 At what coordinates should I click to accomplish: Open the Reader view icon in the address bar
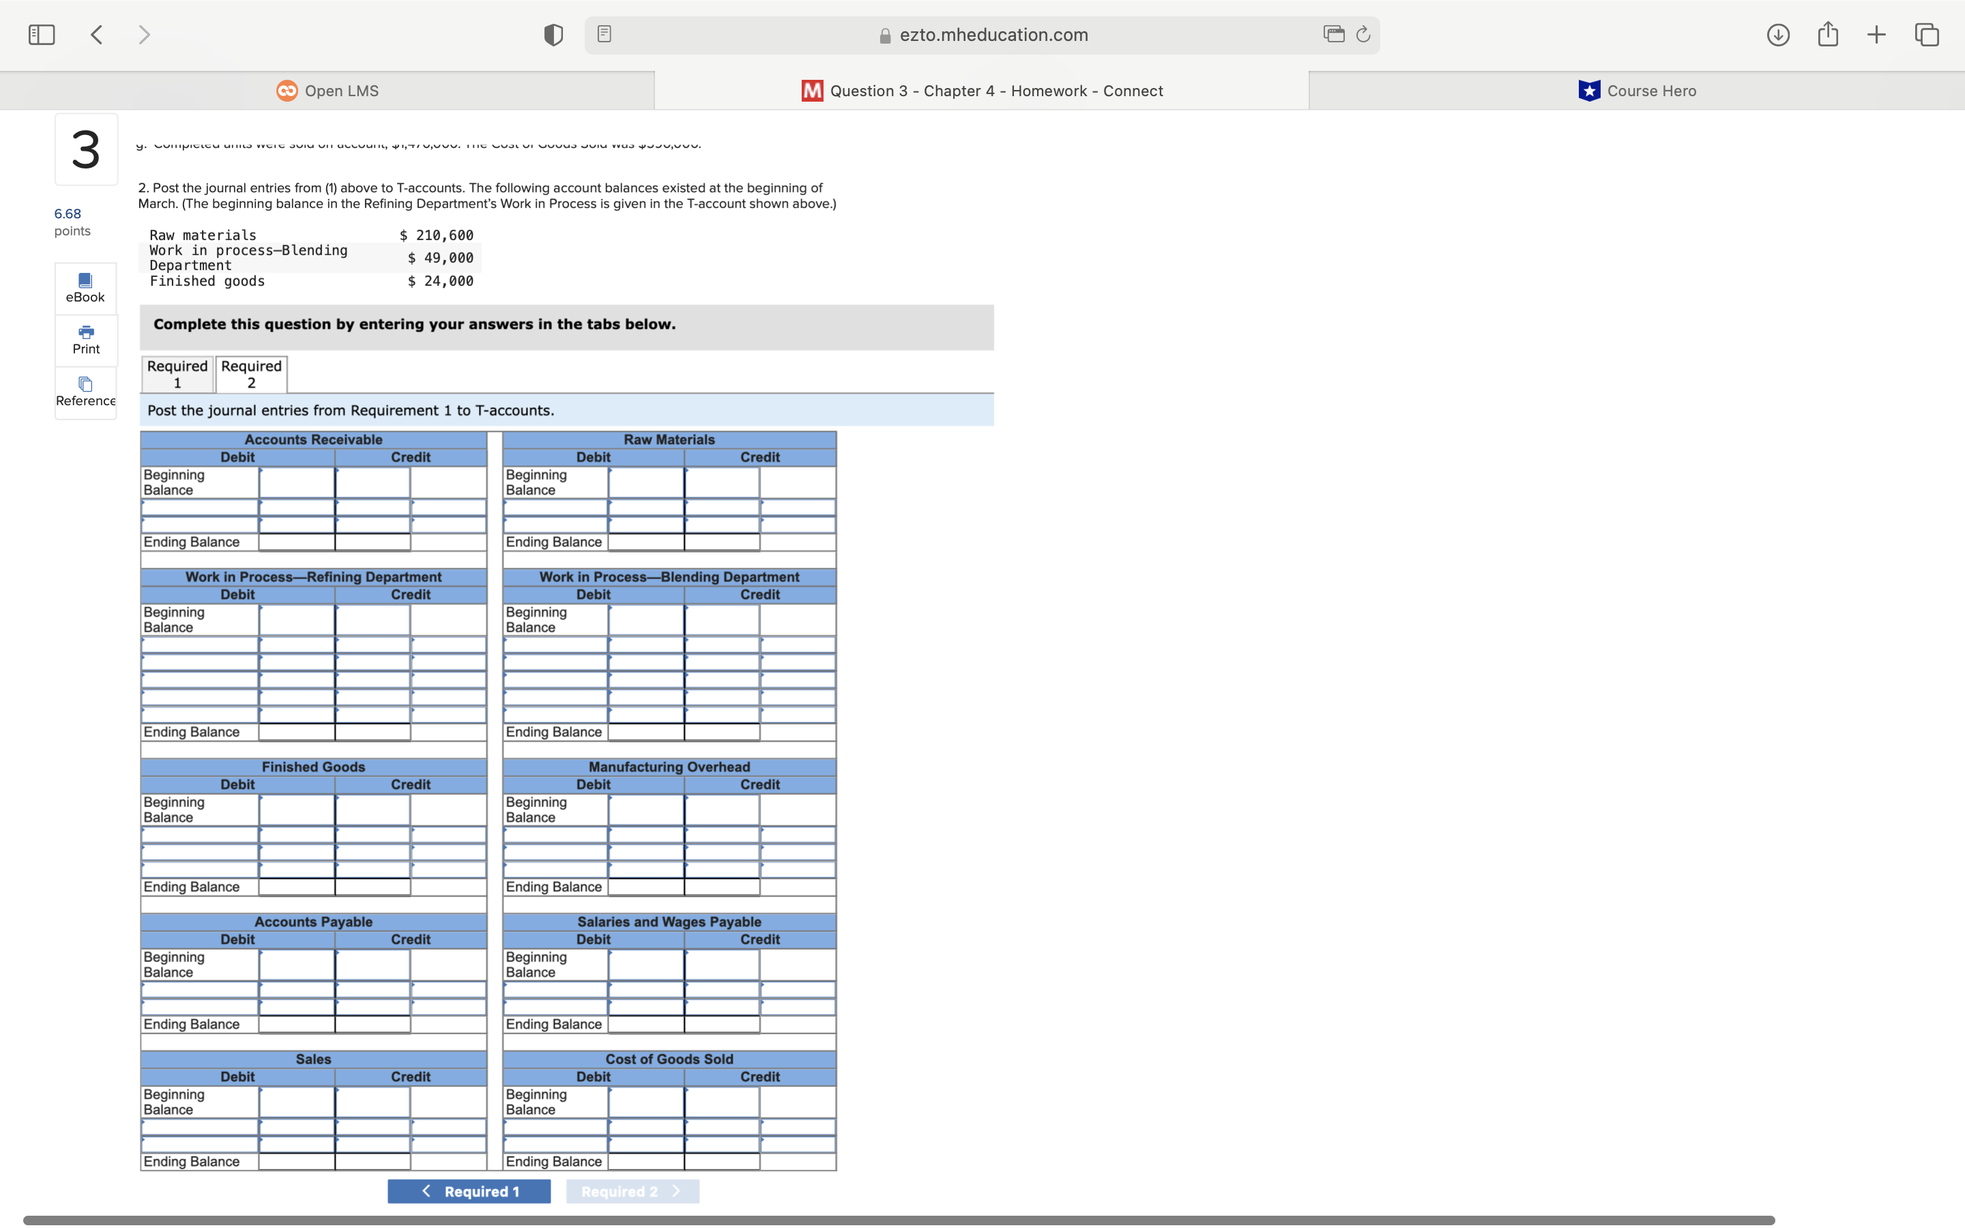604,34
